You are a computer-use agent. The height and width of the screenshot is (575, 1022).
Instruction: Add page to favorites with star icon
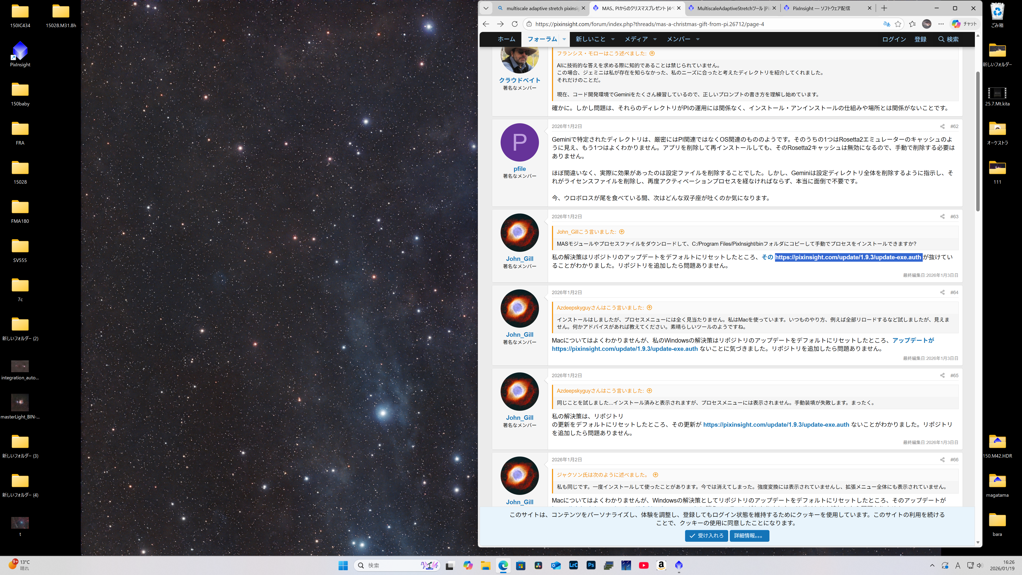[898, 24]
